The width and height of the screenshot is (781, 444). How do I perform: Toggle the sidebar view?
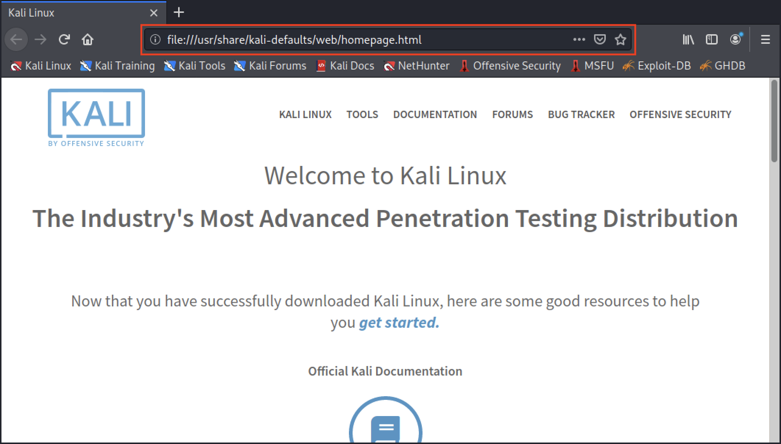click(712, 39)
